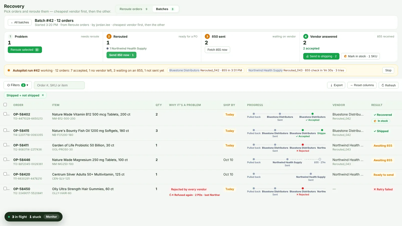Select the Batches tab
The height and width of the screenshot is (226, 402).
coord(165,9)
